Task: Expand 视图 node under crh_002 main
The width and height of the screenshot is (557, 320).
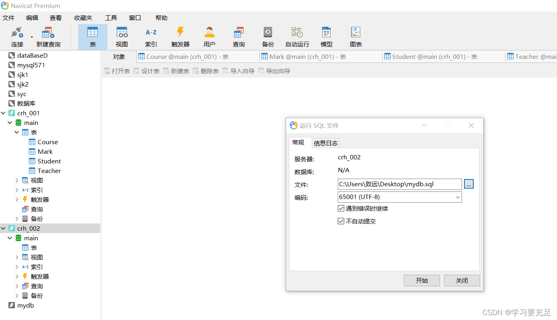Action: (x=17, y=258)
